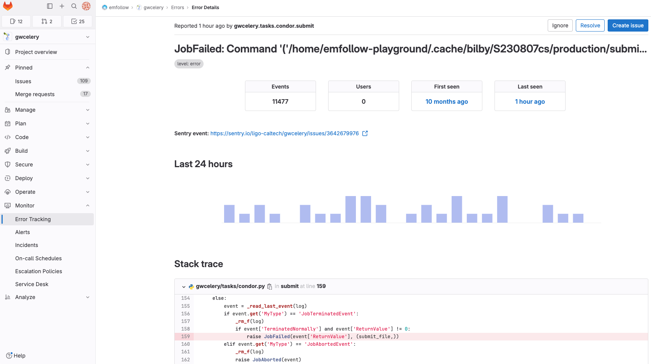The width and height of the screenshot is (651, 364).
Task: Click the external link icon beside Sentry URL
Action: point(365,133)
